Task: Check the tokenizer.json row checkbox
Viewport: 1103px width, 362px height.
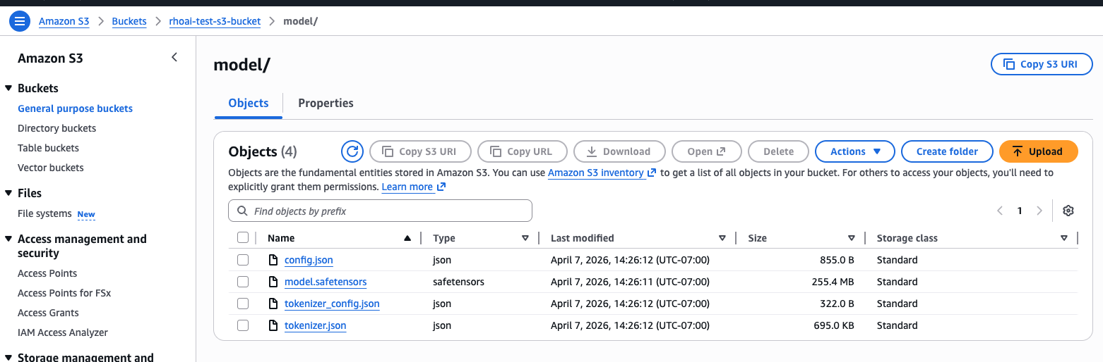Action: pyautogui.click(x=243, y=325)
